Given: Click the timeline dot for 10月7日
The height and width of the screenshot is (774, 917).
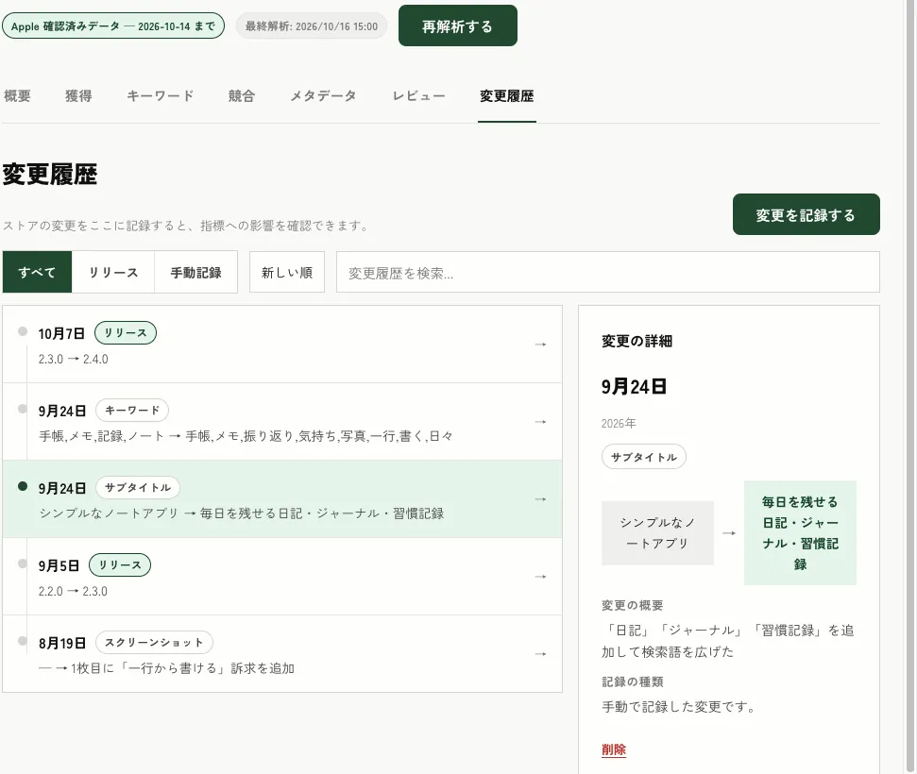Looking at the screenshot, I should point(23,331).
